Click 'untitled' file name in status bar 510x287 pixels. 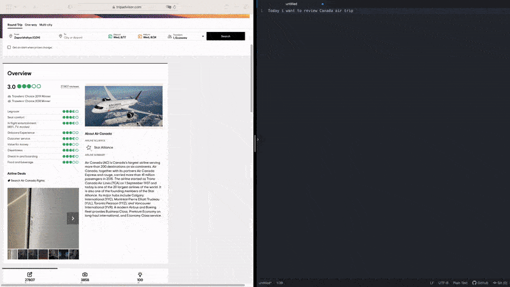pyautogui.click(x=265, y=283)
